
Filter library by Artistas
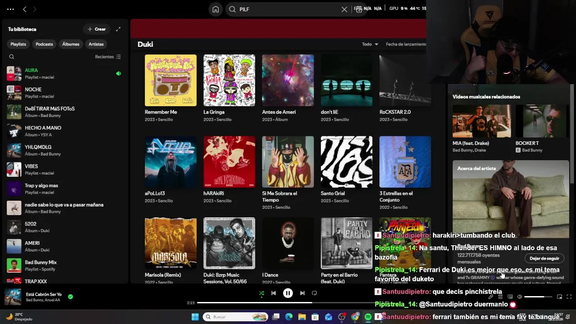[x=96, y=44]
